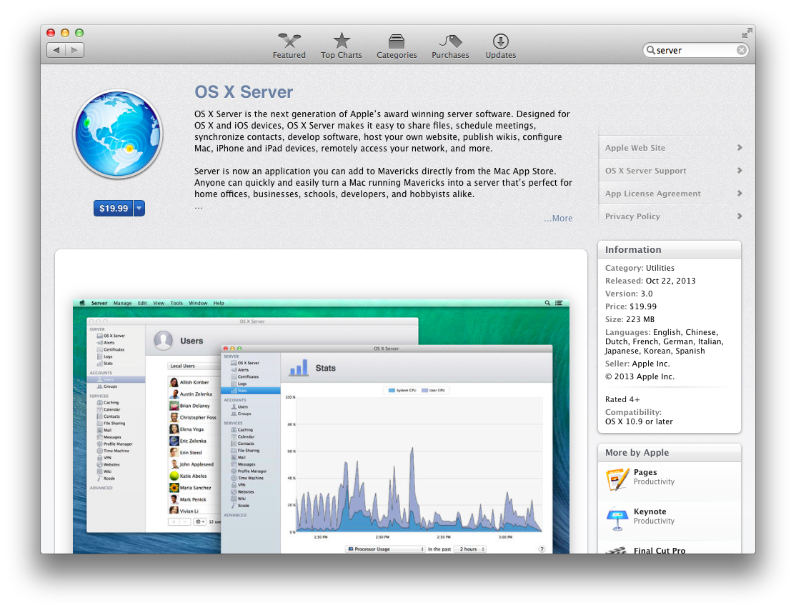Screen dimensions: 796x610
Task: Open the Updates tab
Action: tap(501, 46)
